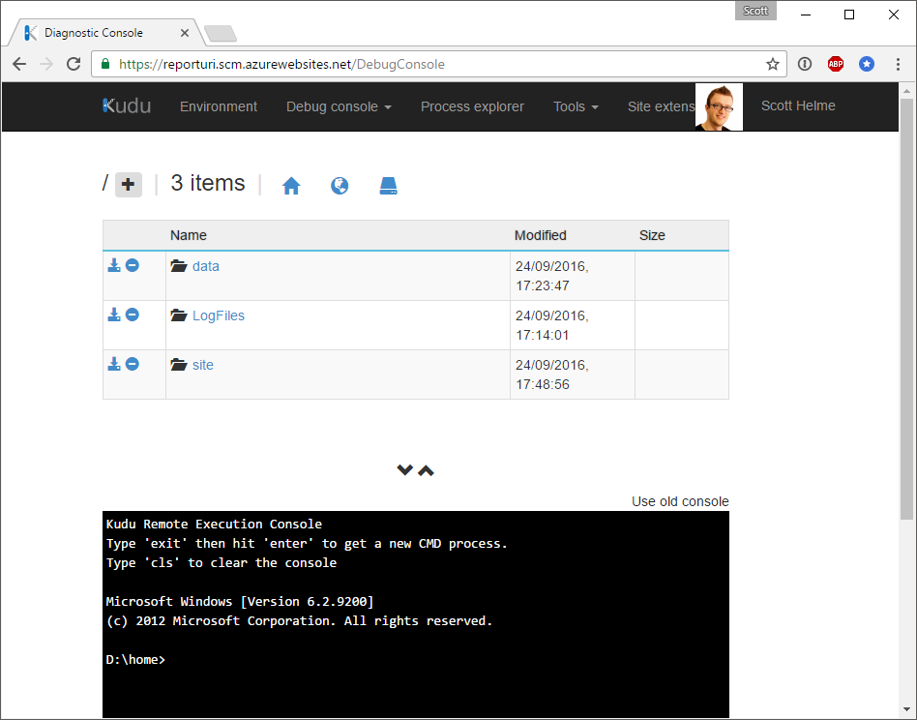Open the Debug console dropdown
Screen dimensions: 917x720
tap(339, 107)
